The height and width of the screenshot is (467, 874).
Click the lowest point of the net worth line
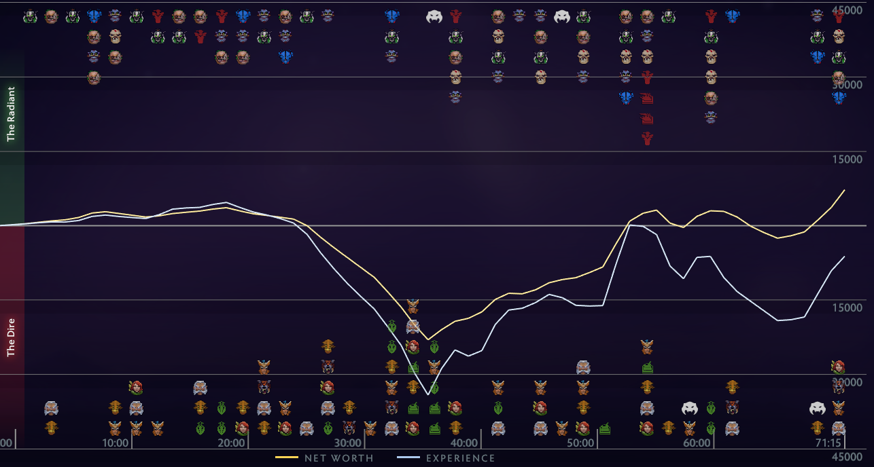[x=427, y=339]
